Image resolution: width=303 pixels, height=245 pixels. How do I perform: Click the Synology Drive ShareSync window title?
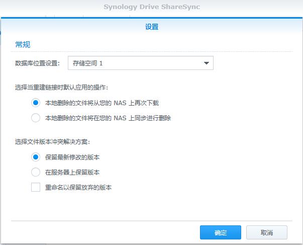[x=151, y=7]
